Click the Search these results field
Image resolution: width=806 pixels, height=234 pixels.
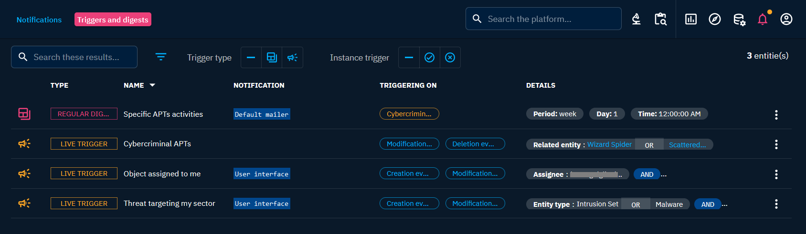click(x=76, y=57)
